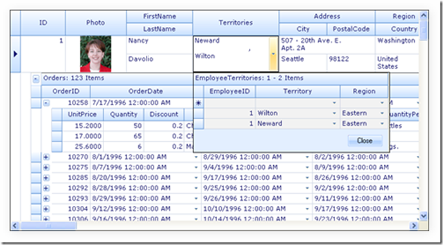Sort by LastName column header
443x245 pixels.
tap(159, 29)
